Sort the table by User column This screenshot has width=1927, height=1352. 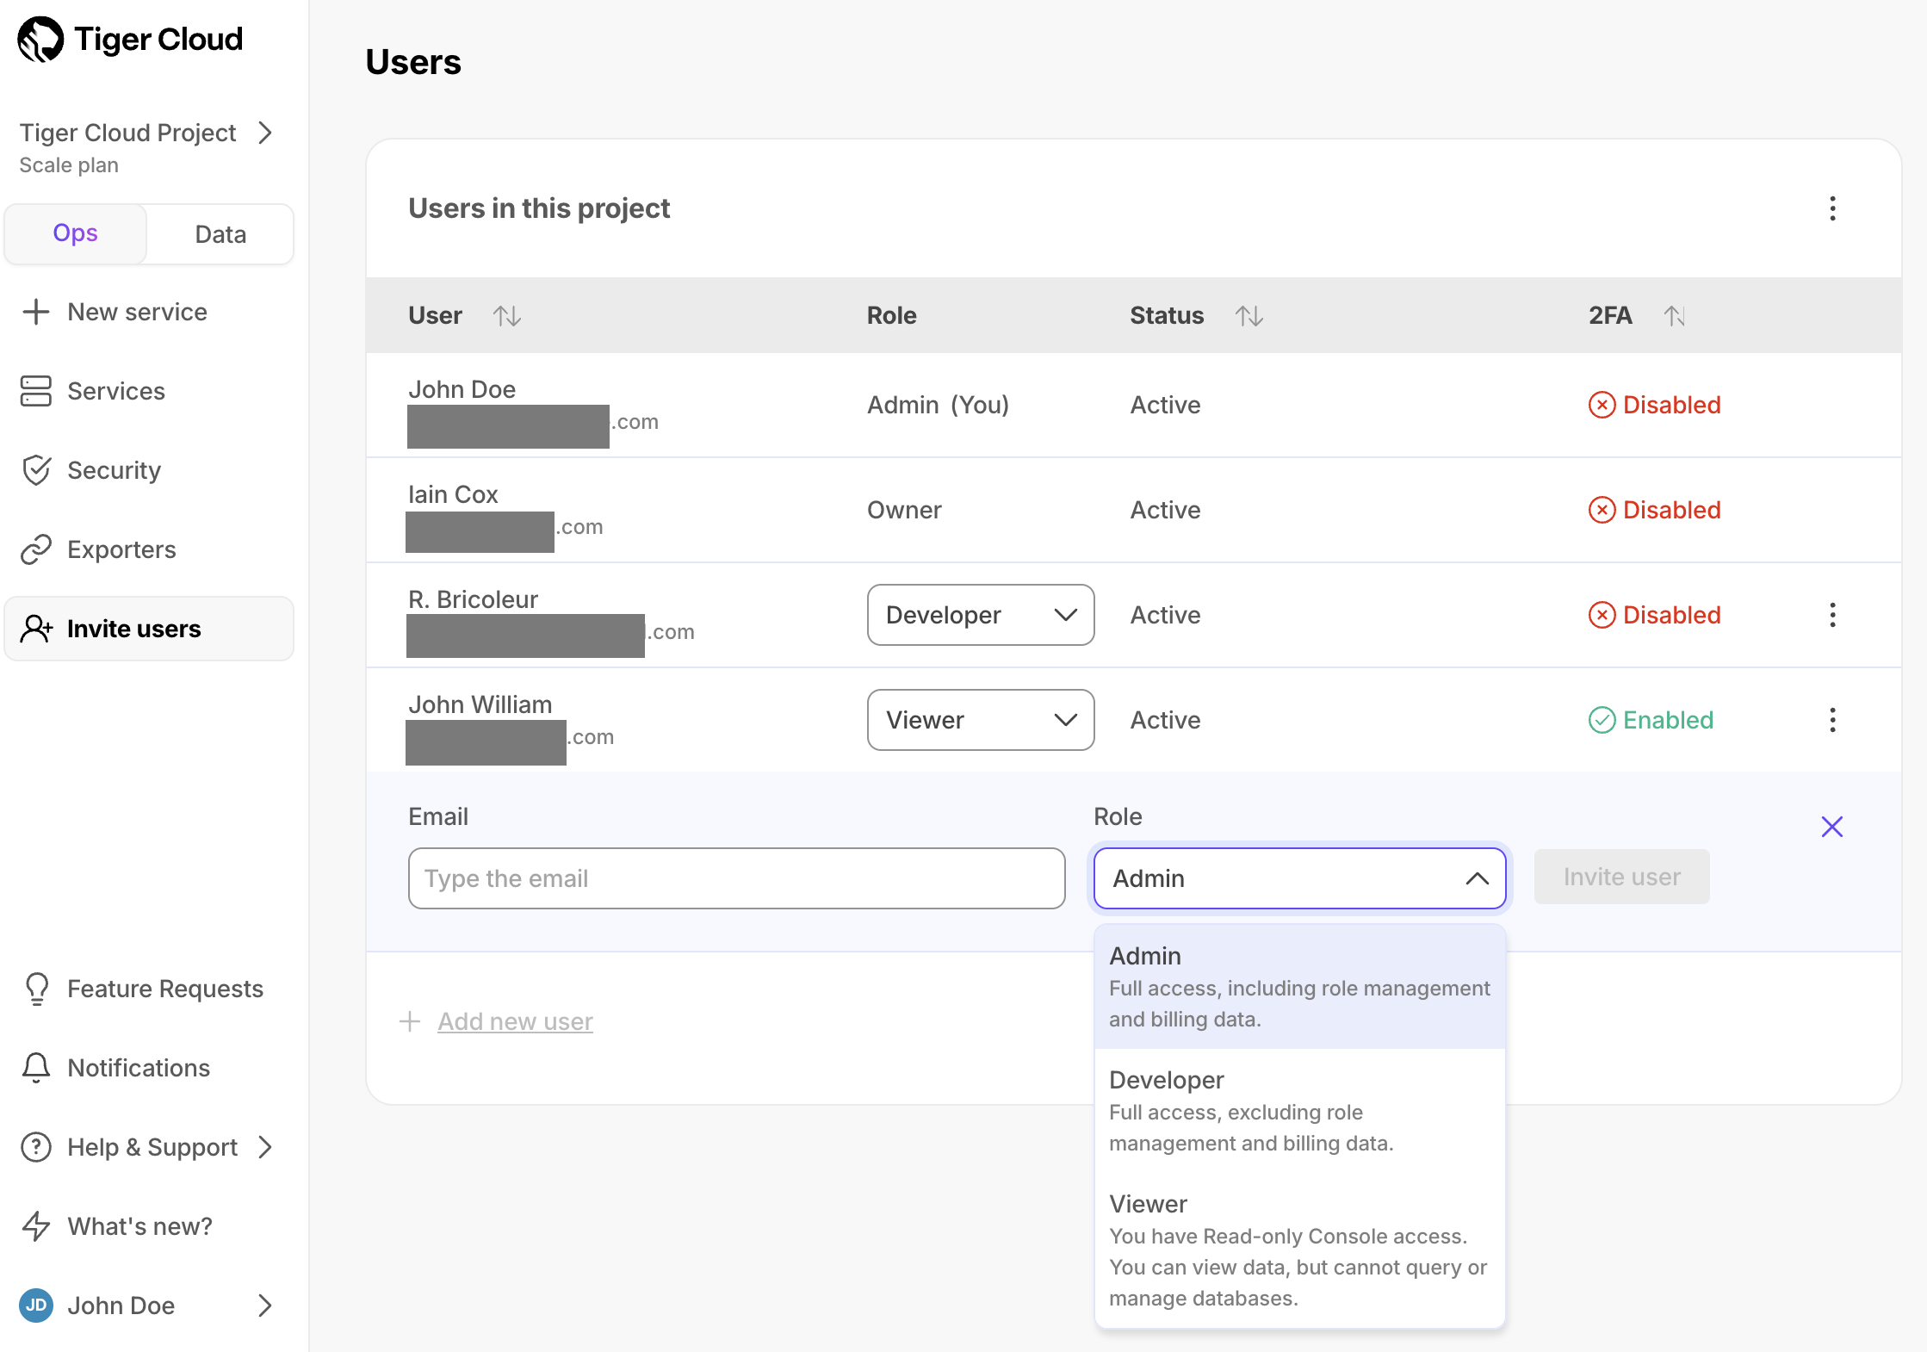click(507, 316)
